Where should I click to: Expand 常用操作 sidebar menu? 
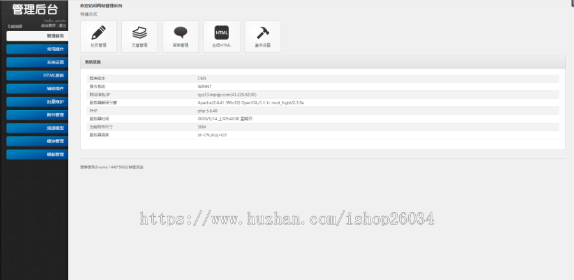[x=38, y=49]
